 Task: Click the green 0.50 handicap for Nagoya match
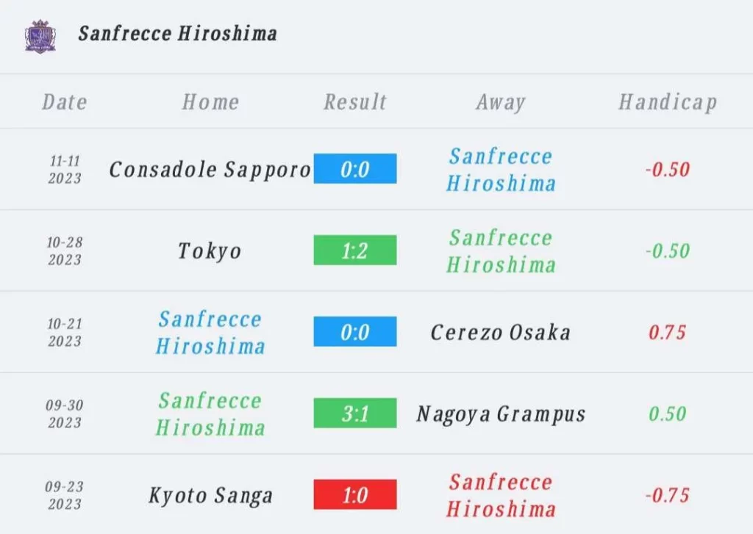click(668, 414)
